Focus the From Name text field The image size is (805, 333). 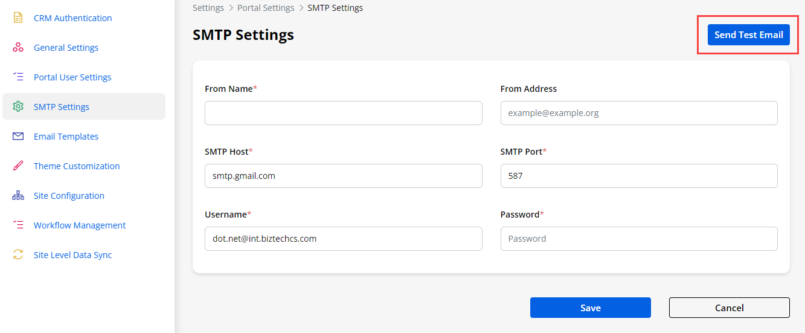pyautogui.click(x=343, y=113)
